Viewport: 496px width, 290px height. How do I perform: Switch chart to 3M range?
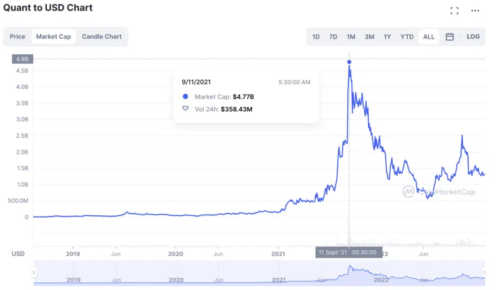(x=369, y=37)
